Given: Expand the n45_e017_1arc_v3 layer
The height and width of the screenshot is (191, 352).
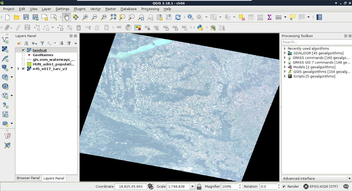Looking at the screenshot, I should tap(18, 69).
